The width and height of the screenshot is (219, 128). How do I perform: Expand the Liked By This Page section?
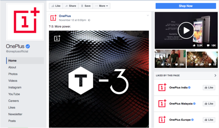[x=215, y=75]
